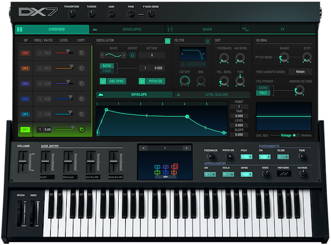Select operator OP1

[25, 130]
